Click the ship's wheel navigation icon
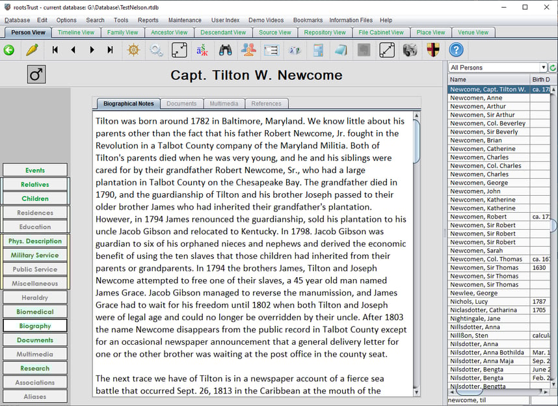 coord(133,50)
